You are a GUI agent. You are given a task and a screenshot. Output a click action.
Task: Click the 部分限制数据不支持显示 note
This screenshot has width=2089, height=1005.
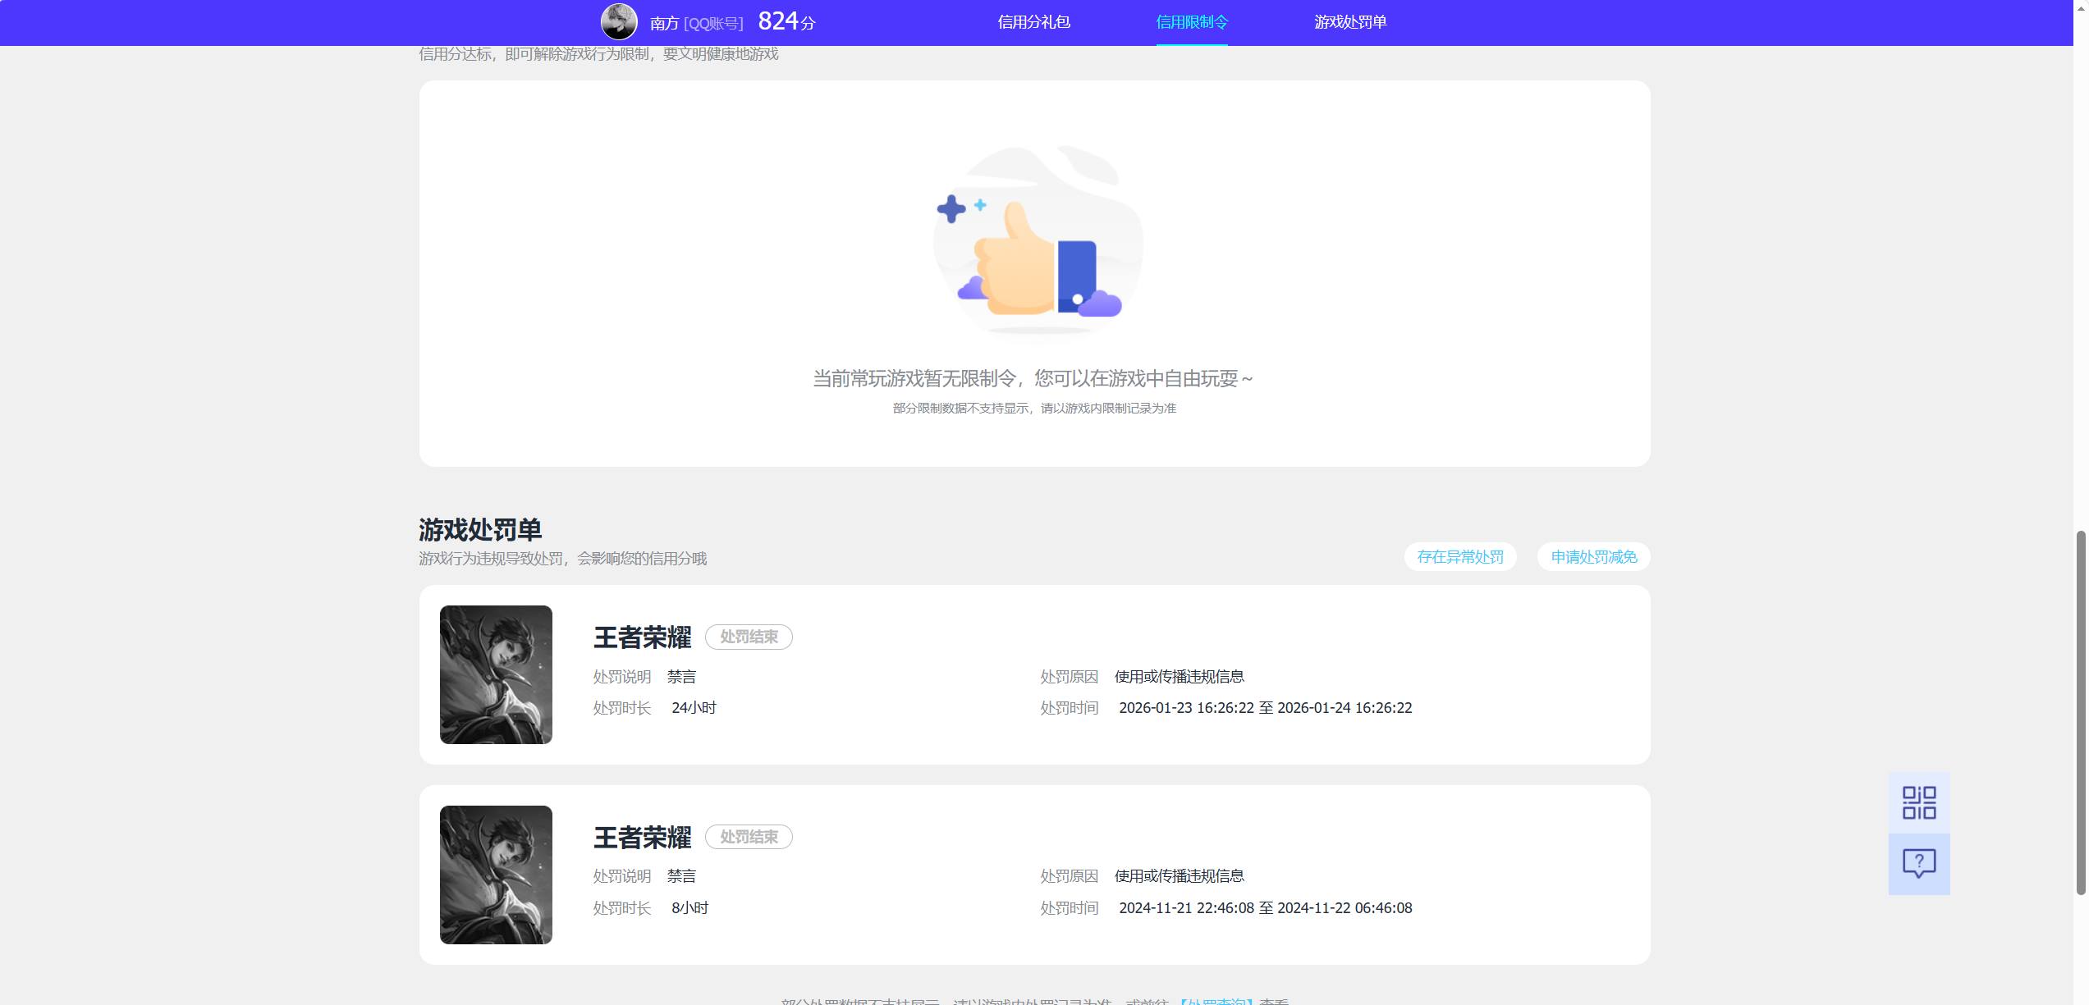1034,408
